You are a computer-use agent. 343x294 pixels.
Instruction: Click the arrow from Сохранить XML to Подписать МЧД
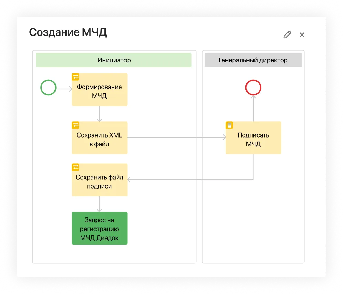point(176,137)
